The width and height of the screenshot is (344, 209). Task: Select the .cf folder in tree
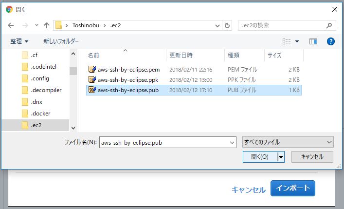34,55
